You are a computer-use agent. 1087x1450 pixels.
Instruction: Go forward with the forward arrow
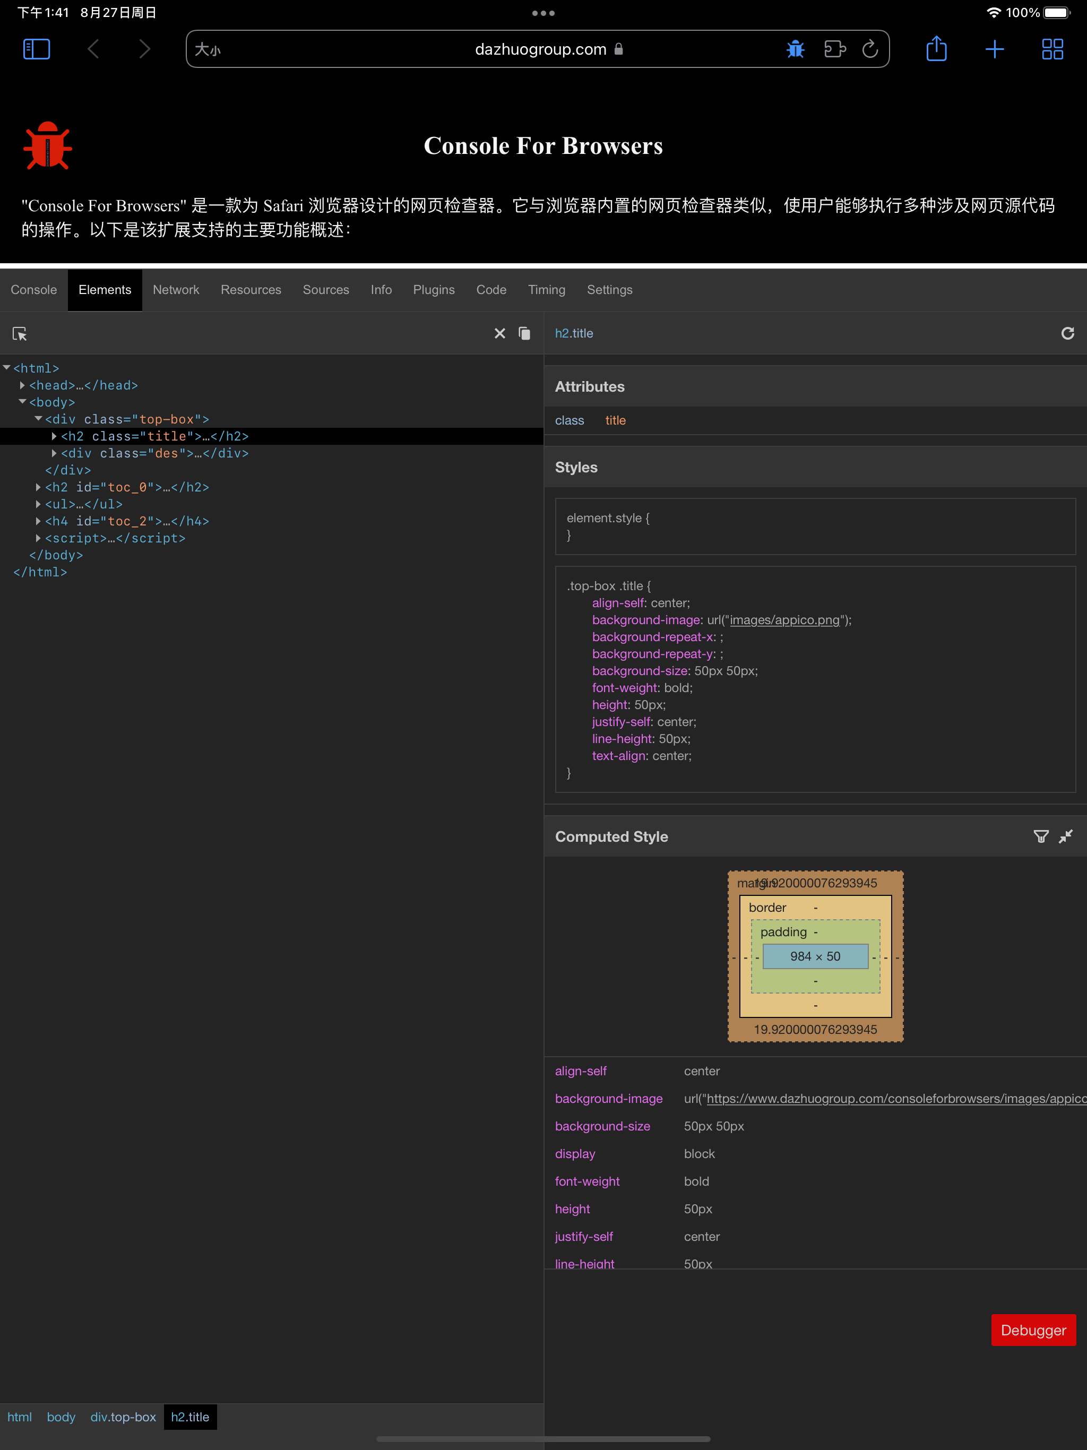point(145,49)
